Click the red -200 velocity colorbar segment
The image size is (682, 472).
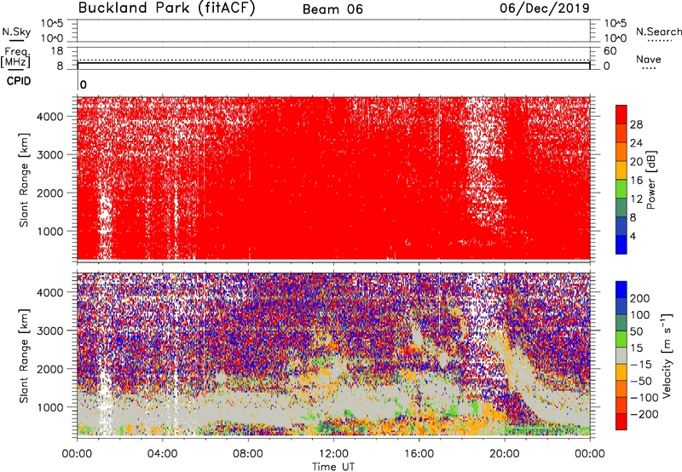coord(621,422)
